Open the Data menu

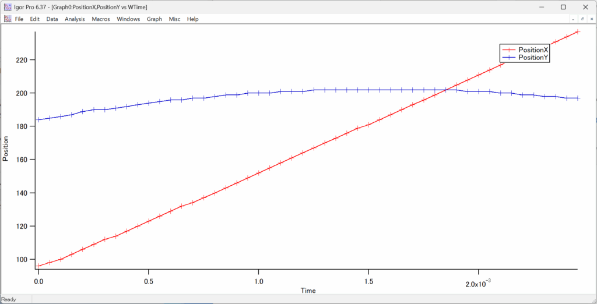click(x=52, y=19)
